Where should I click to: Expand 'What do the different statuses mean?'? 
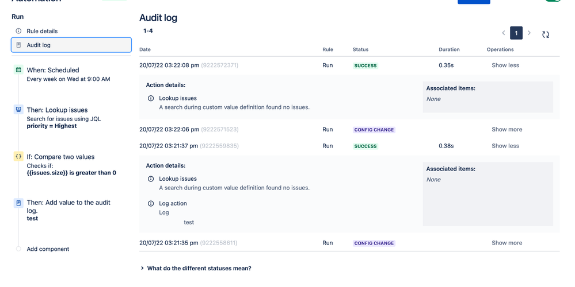(x=196, y=269)
